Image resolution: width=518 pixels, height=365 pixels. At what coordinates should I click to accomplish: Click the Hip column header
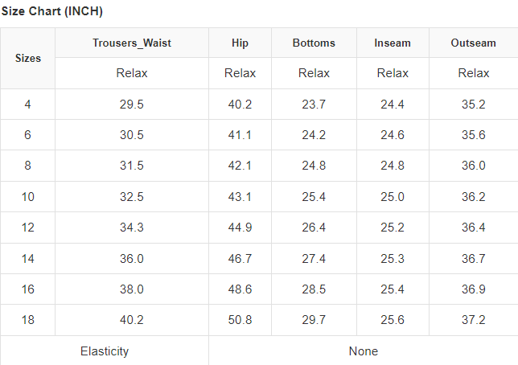click(240, 43)
